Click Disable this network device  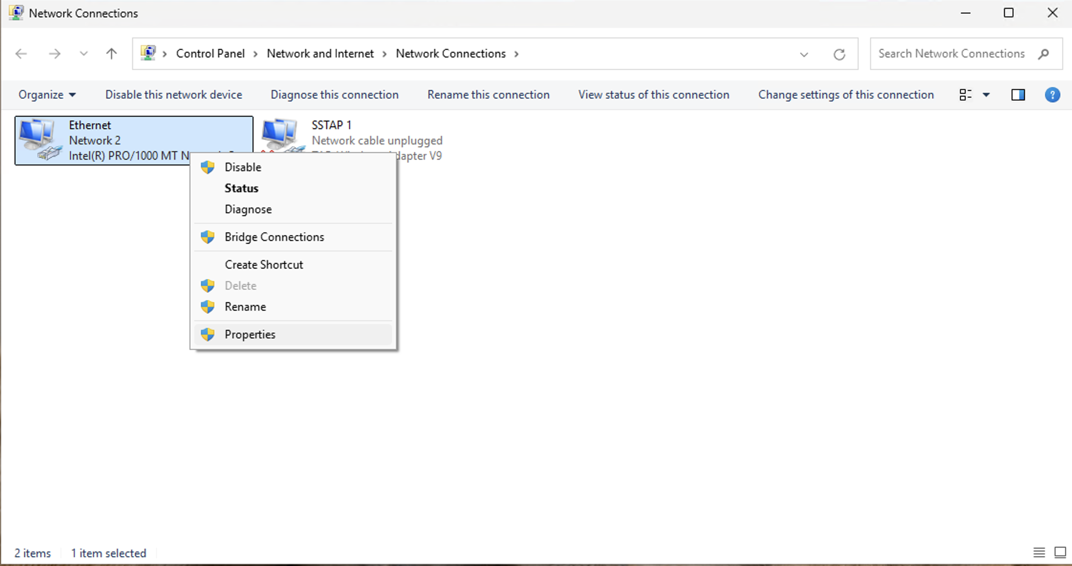[174, 95]
